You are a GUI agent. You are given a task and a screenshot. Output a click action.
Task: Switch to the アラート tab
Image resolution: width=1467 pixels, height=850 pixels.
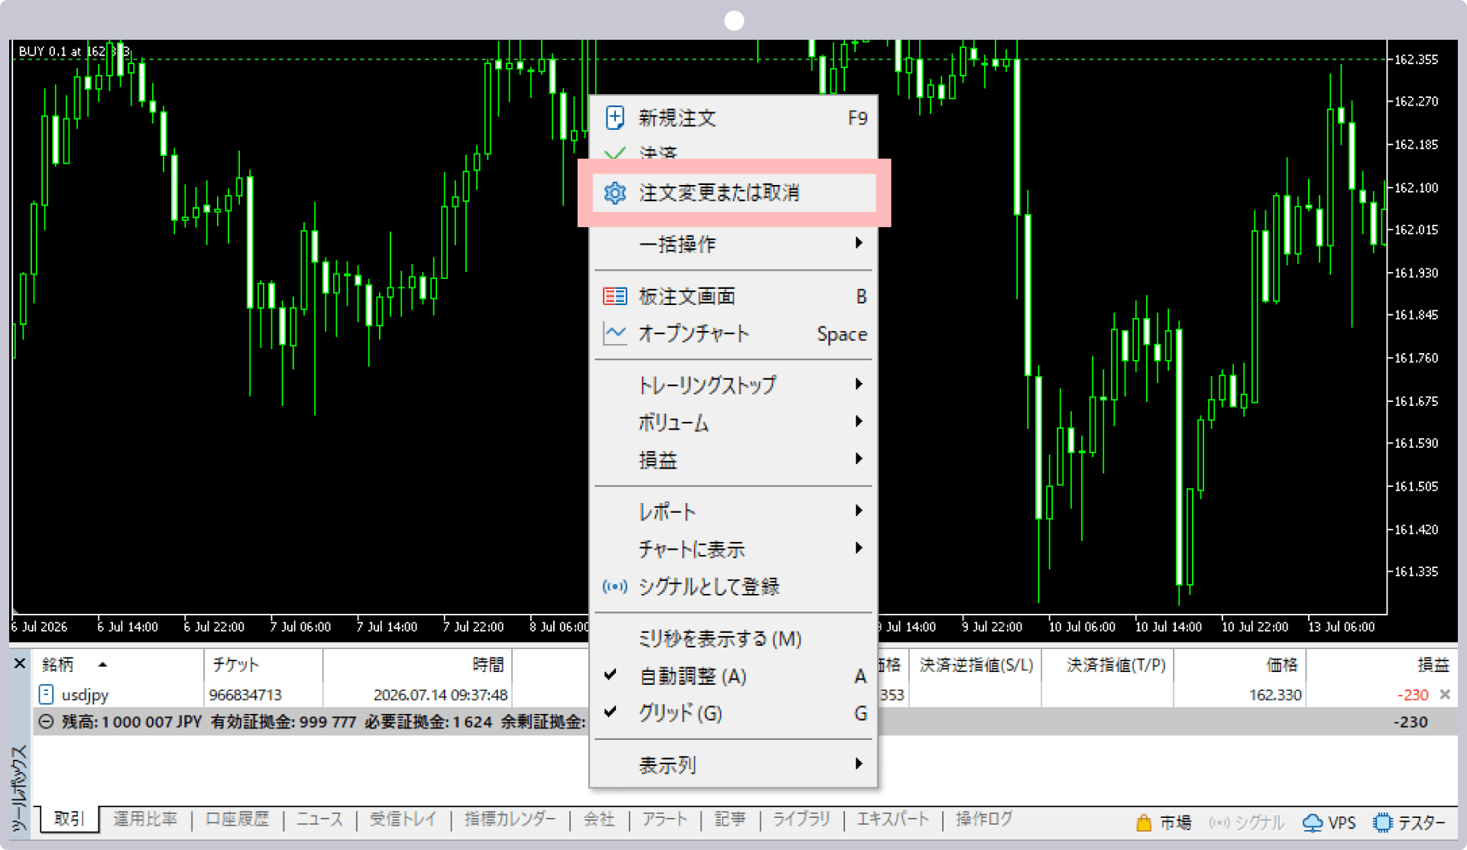(x=664, y=819)
